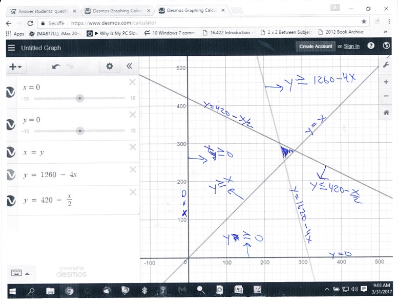The width and height of the screenshot is (398, 307).
Task: Open the (MA877LL) iMac bookmark
Action: click(x=54, y=33)
